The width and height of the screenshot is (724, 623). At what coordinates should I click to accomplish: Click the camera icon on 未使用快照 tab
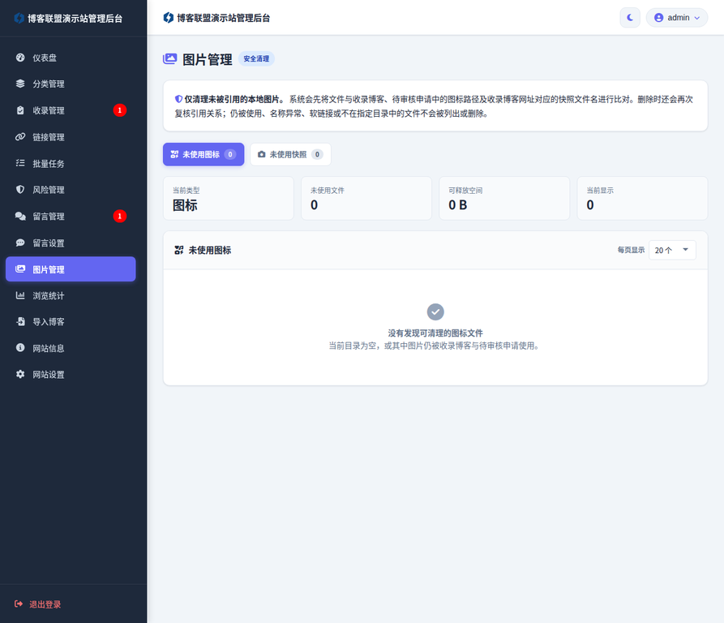(x=261, y=154)
